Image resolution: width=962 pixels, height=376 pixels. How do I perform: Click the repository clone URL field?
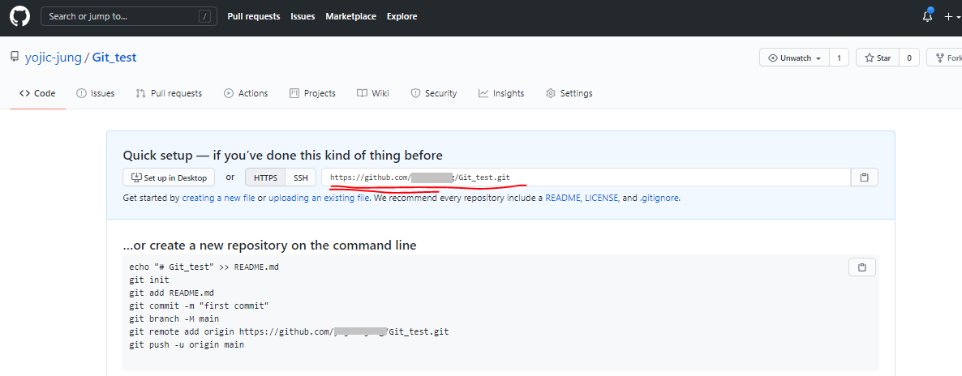coord(586,177)
